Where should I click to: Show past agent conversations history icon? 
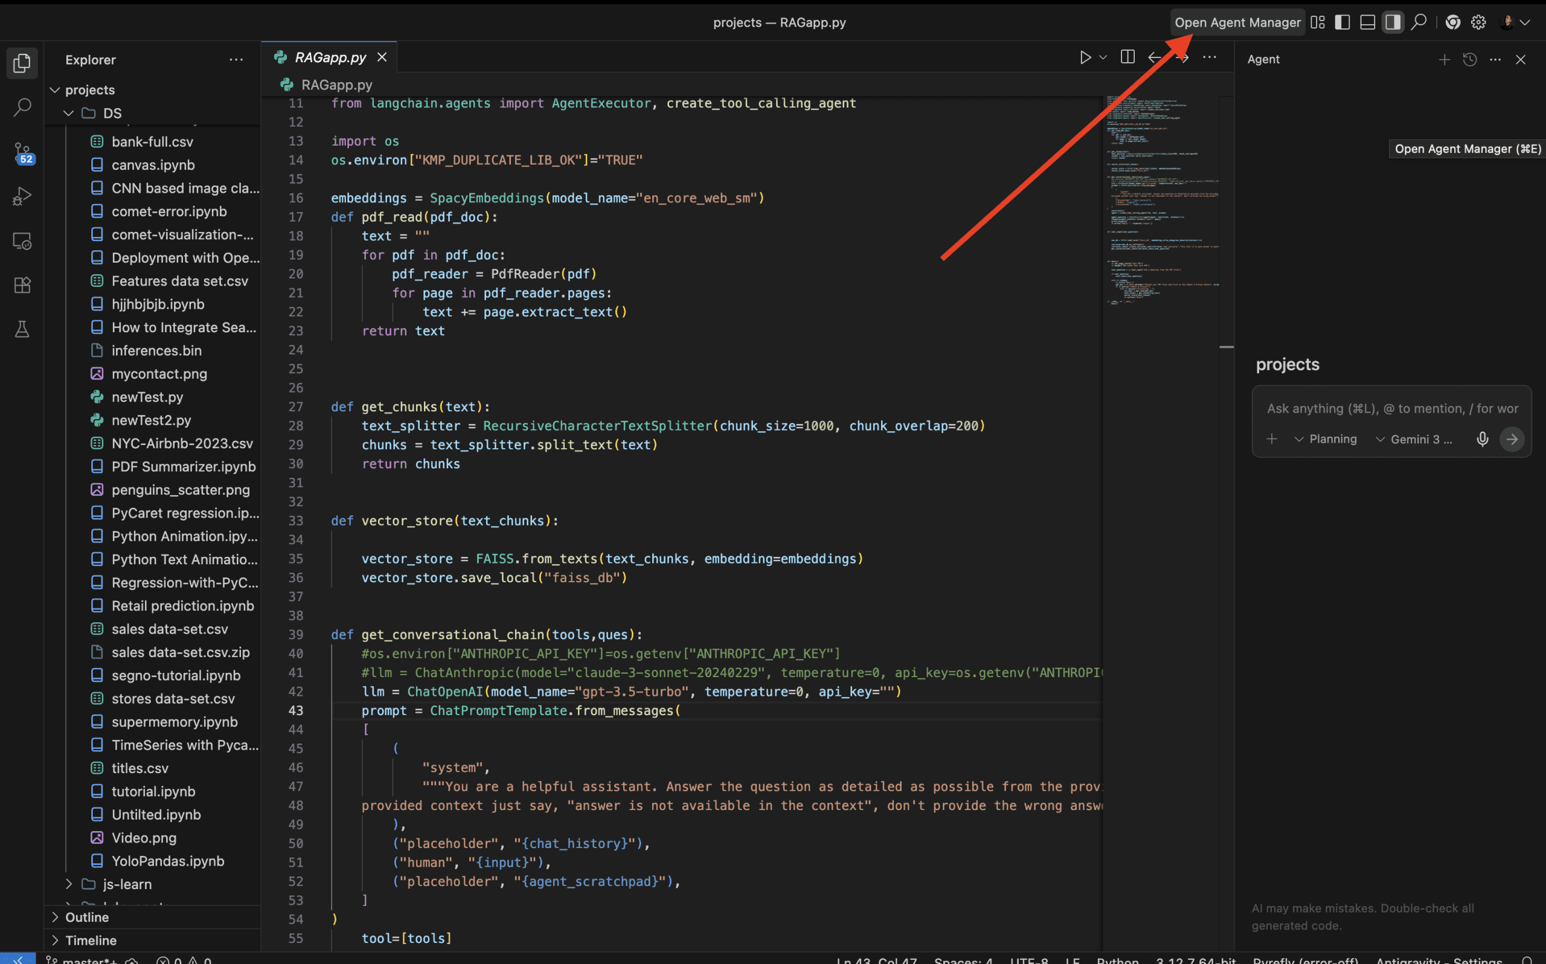[x=1469, y=59]
